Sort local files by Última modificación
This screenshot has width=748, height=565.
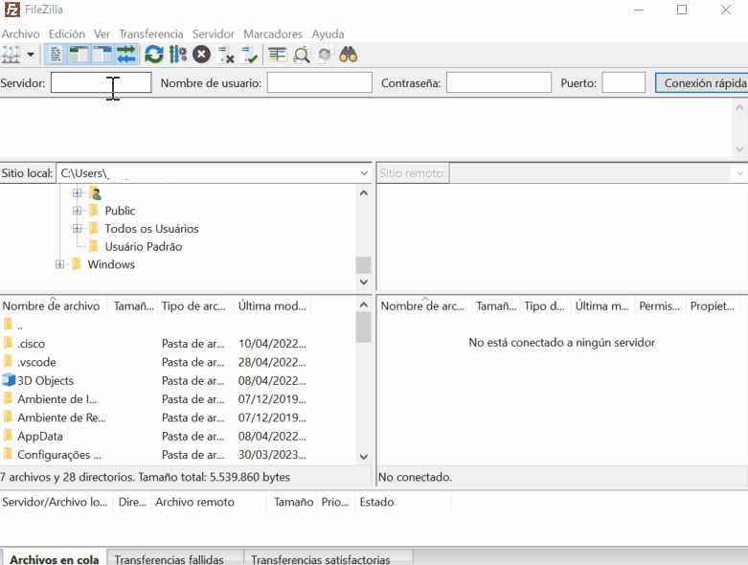pos(272,305)
